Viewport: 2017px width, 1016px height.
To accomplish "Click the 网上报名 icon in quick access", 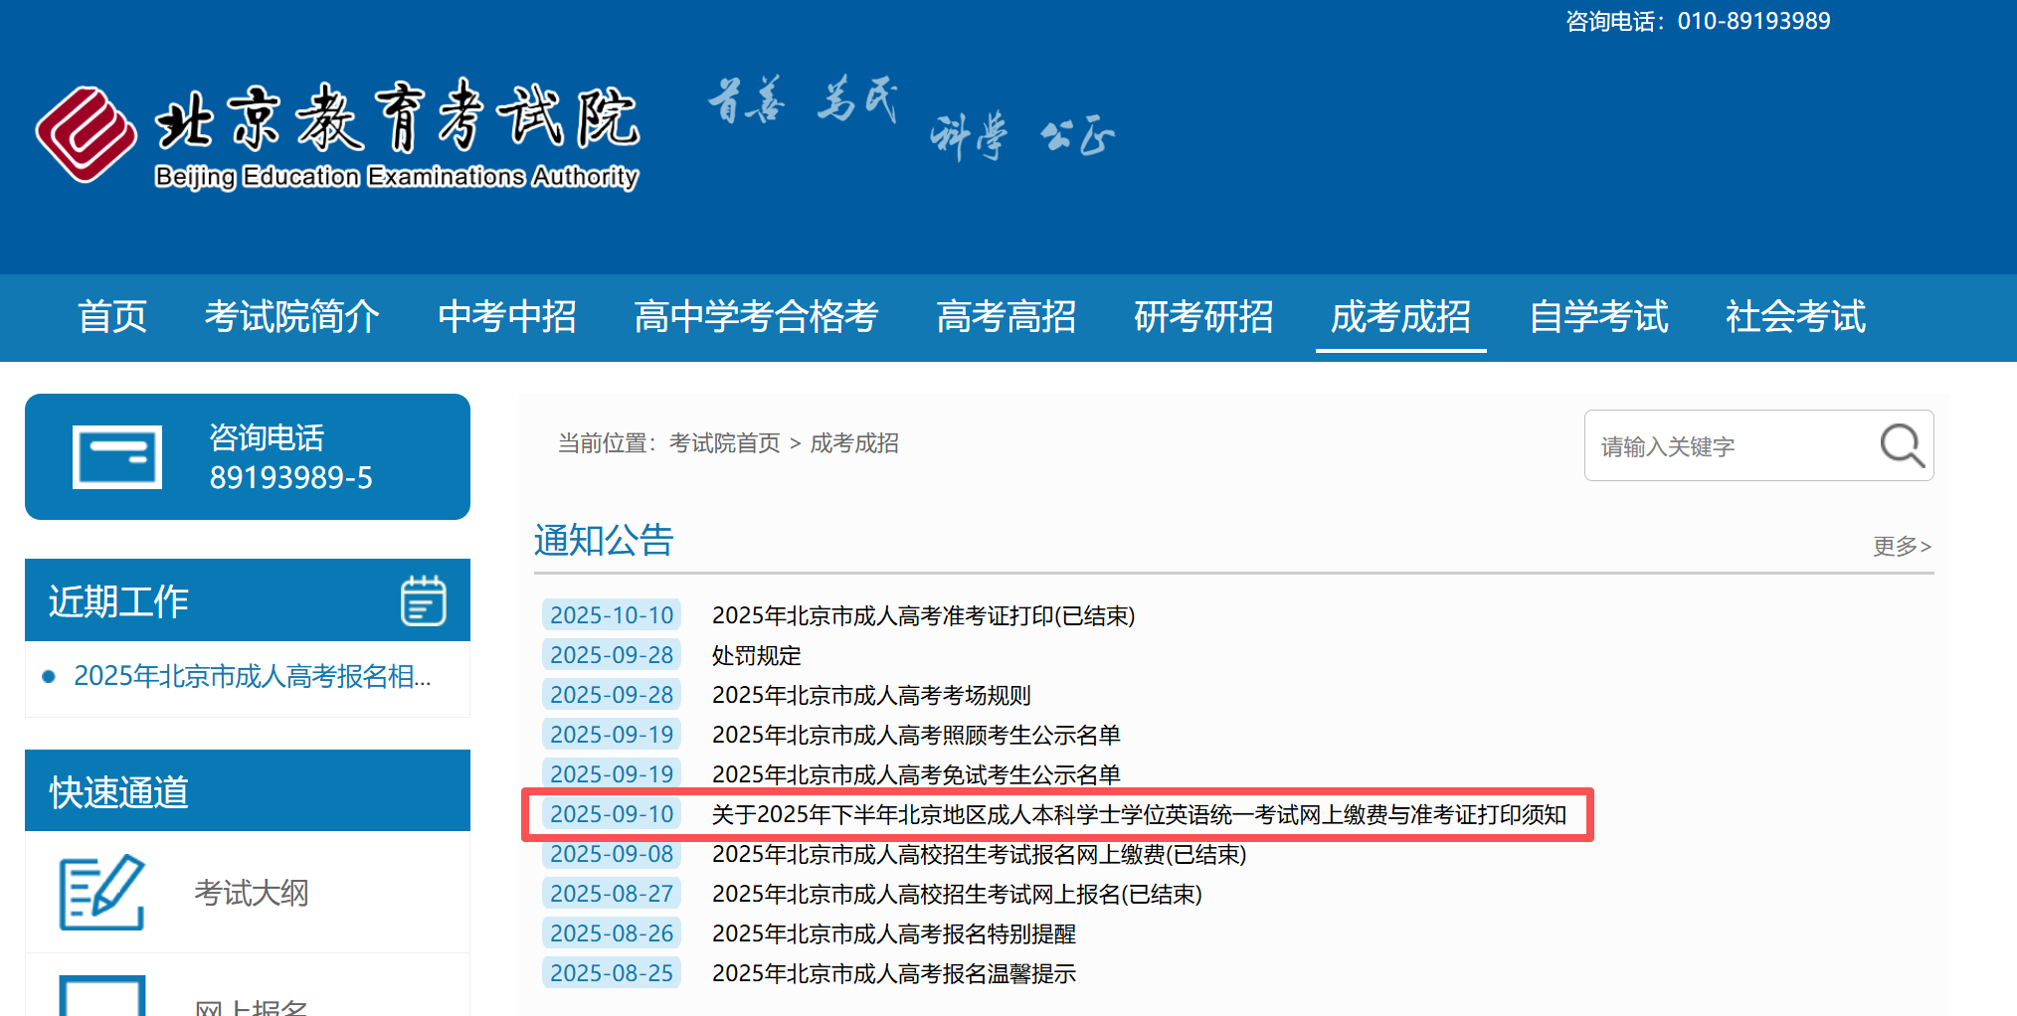I will click(x=102, y=997).
